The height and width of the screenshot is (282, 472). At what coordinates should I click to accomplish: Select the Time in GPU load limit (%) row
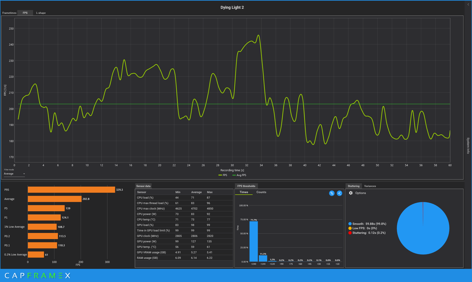tap(184, 231)
